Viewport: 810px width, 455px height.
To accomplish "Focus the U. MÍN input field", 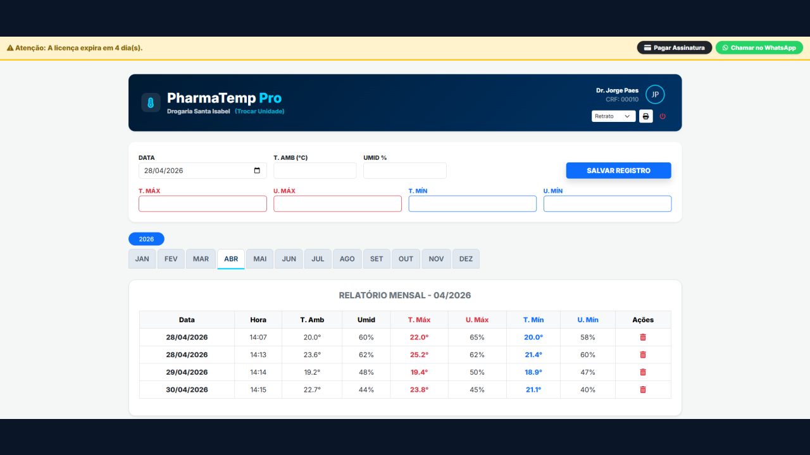I will click(607, 203).
